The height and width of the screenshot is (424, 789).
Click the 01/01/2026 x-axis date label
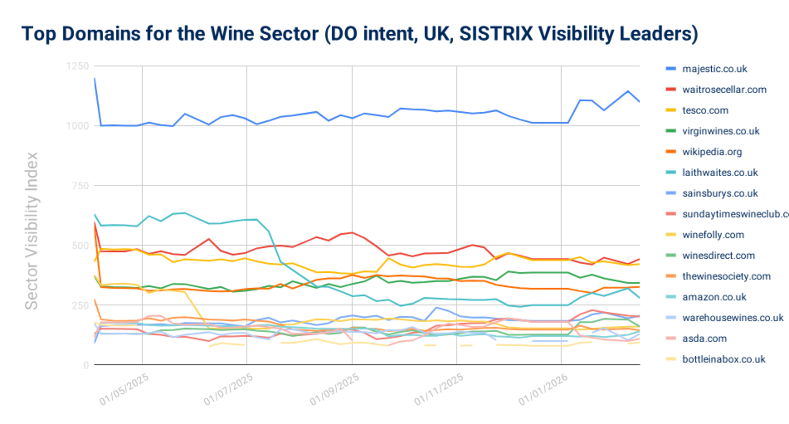pos(543,389)
